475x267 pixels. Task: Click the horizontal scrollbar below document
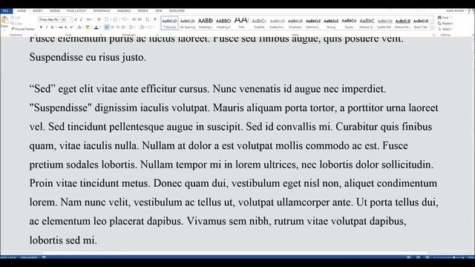235,252
